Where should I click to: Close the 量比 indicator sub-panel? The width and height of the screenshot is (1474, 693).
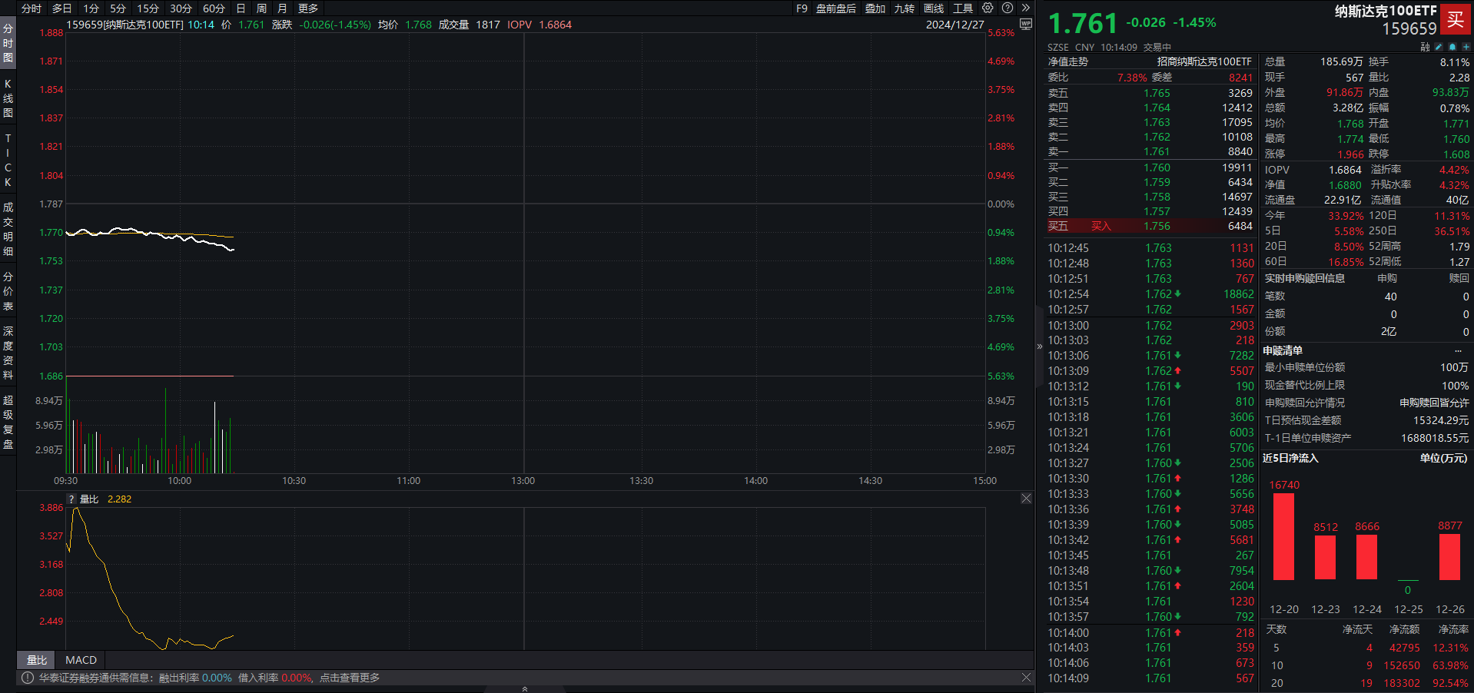point(1026,499)
